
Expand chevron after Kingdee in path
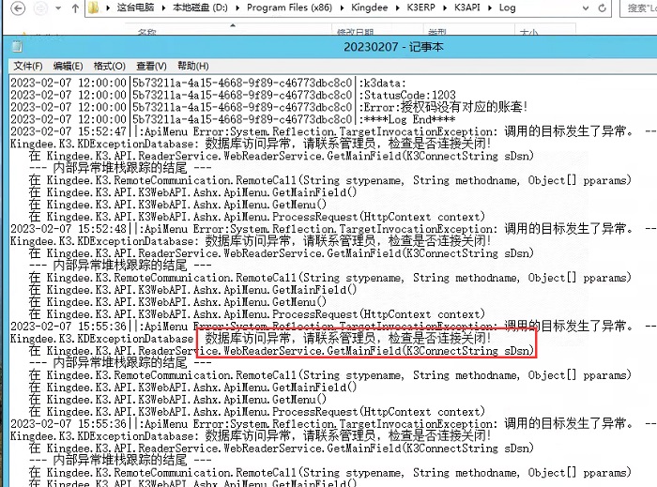(398, 8)
